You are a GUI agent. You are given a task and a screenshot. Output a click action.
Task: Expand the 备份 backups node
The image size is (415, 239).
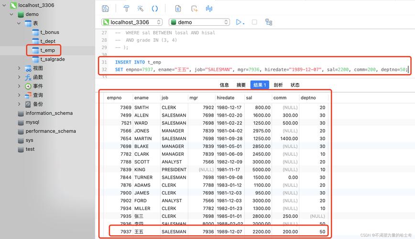19,104
